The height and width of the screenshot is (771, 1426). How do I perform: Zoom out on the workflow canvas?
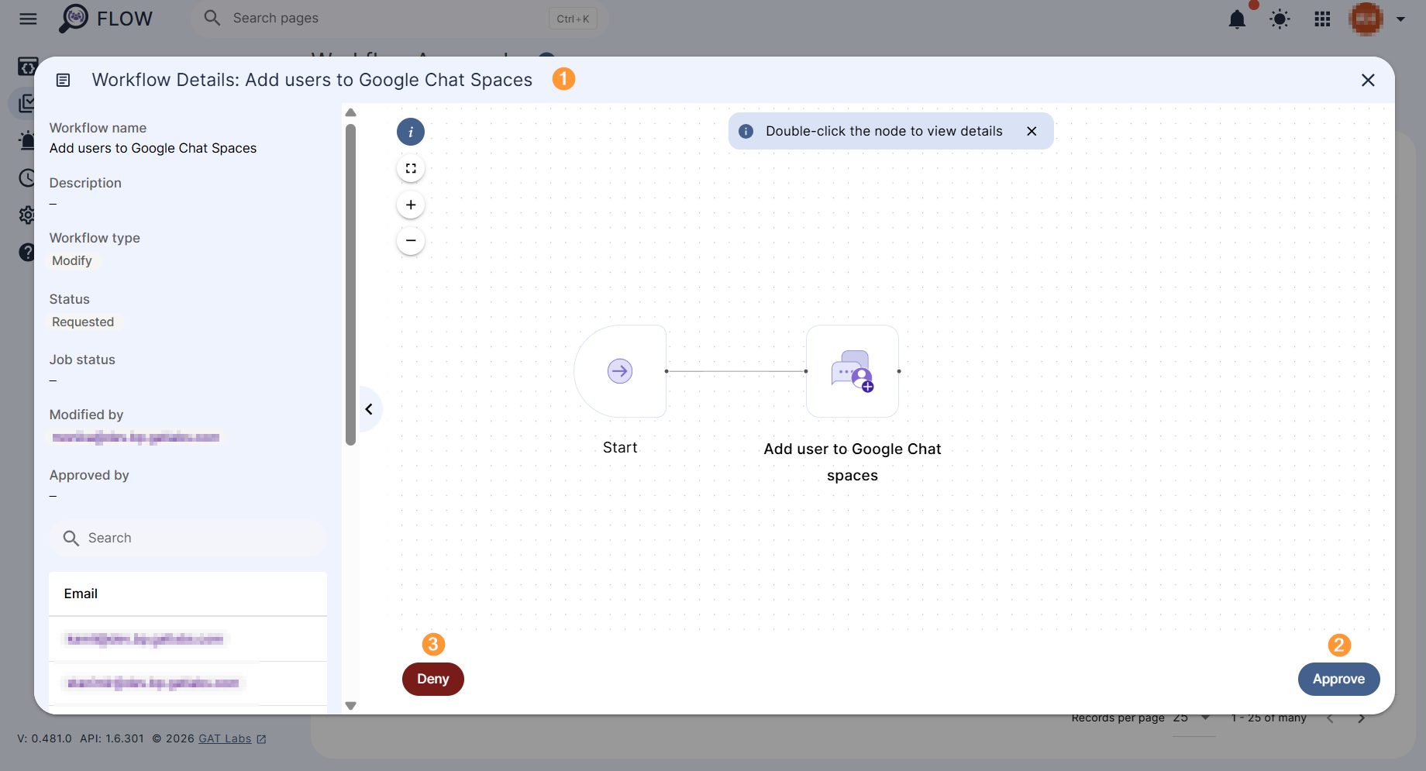(x=411, y=240)
